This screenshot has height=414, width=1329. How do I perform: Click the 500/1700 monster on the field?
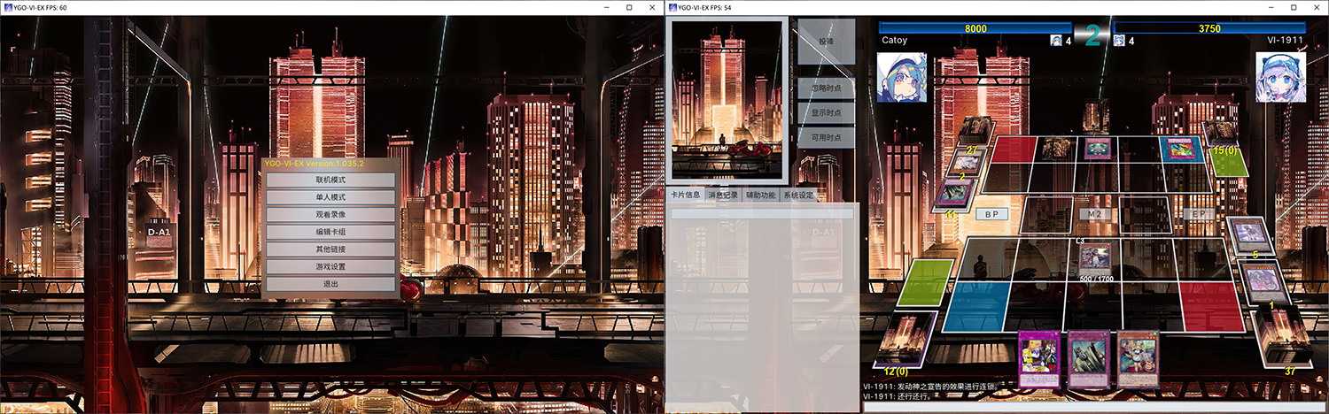1095,258
